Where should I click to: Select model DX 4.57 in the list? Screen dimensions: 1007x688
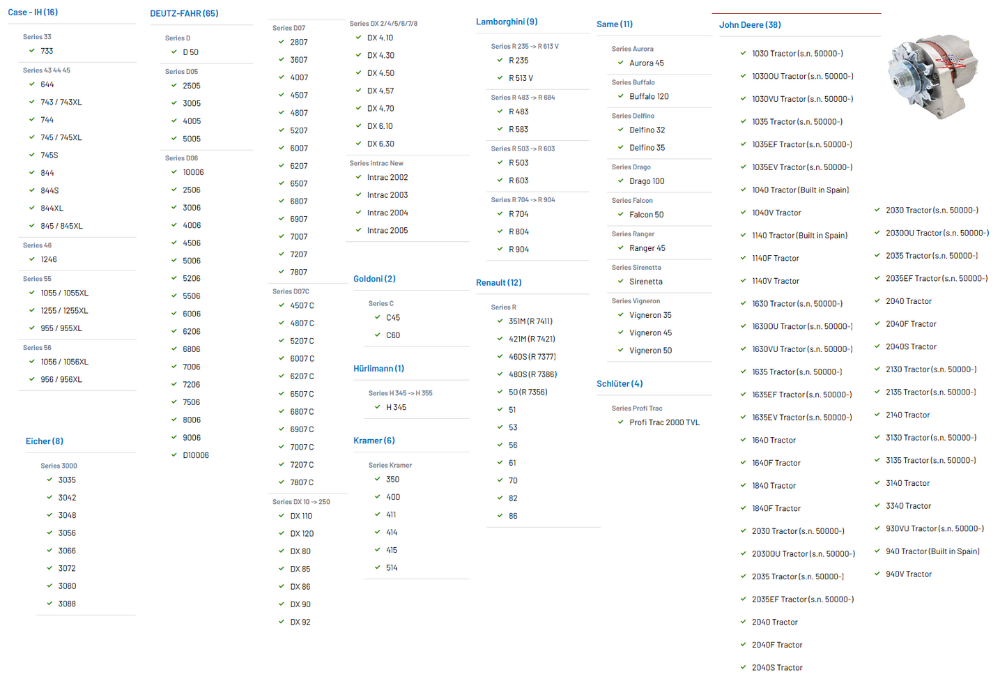click(380, 91)
